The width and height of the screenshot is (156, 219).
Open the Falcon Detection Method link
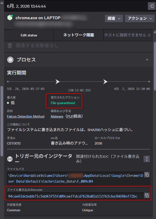click(26, 117)
